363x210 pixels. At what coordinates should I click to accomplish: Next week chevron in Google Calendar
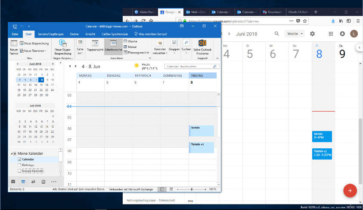point(229,34)
